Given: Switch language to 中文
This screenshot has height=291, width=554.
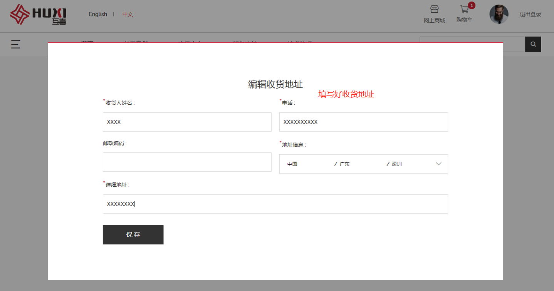Looking at the screenshot, I should [x=128, y=14].
